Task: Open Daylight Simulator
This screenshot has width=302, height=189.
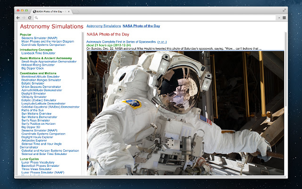Action: pos(34,94)
